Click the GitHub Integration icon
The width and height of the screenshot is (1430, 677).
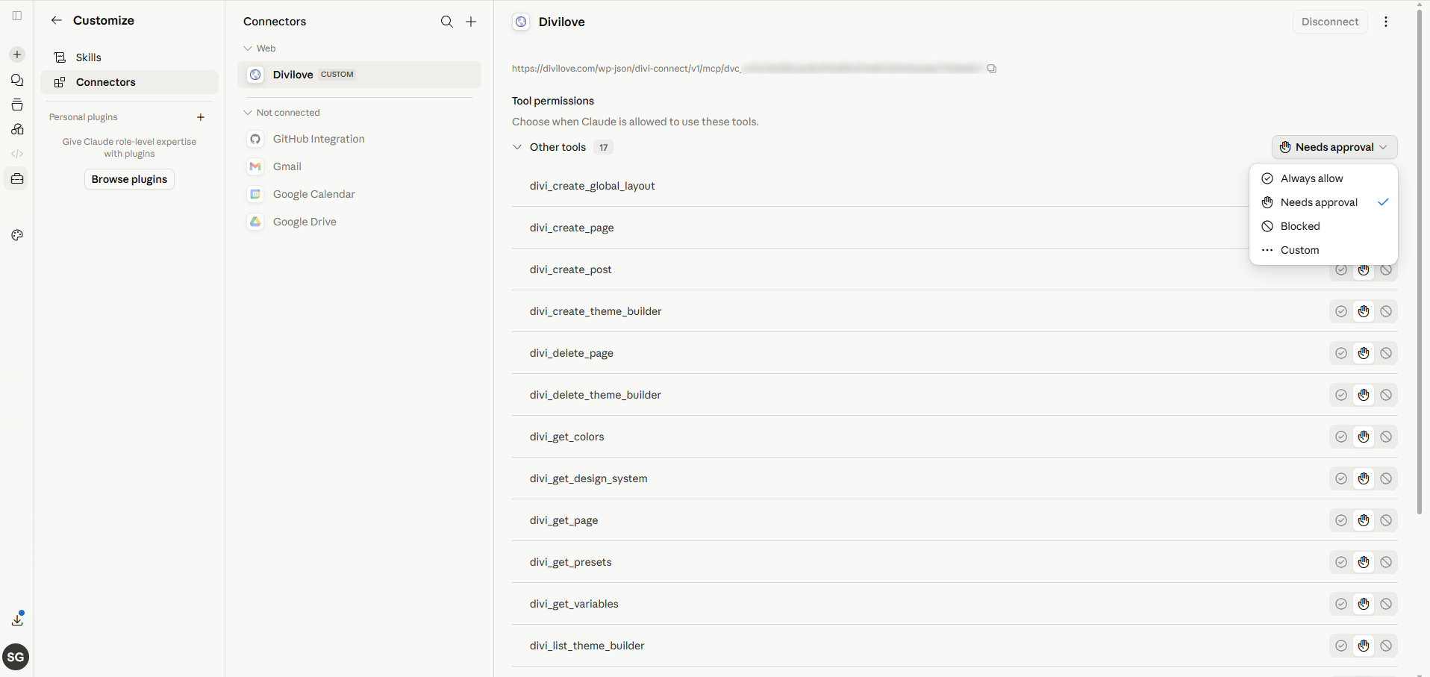coord(255,139)
